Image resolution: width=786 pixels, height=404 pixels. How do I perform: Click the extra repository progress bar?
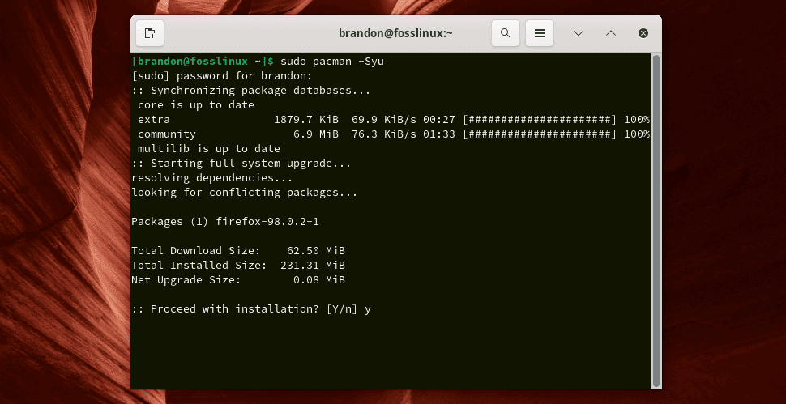coord(540,120)
